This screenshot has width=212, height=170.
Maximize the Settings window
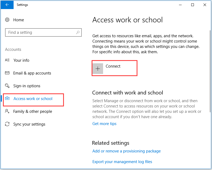click(x=193, y=5)
